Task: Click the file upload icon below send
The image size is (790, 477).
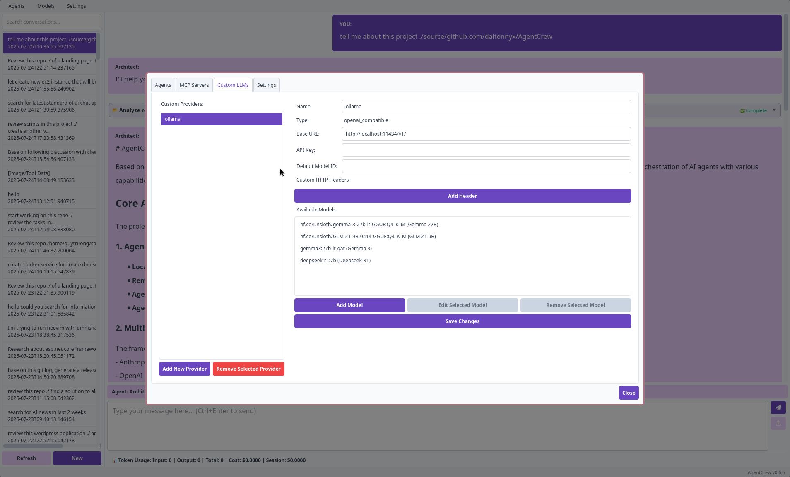Action: pyautogui.click(x=778, y=423)
